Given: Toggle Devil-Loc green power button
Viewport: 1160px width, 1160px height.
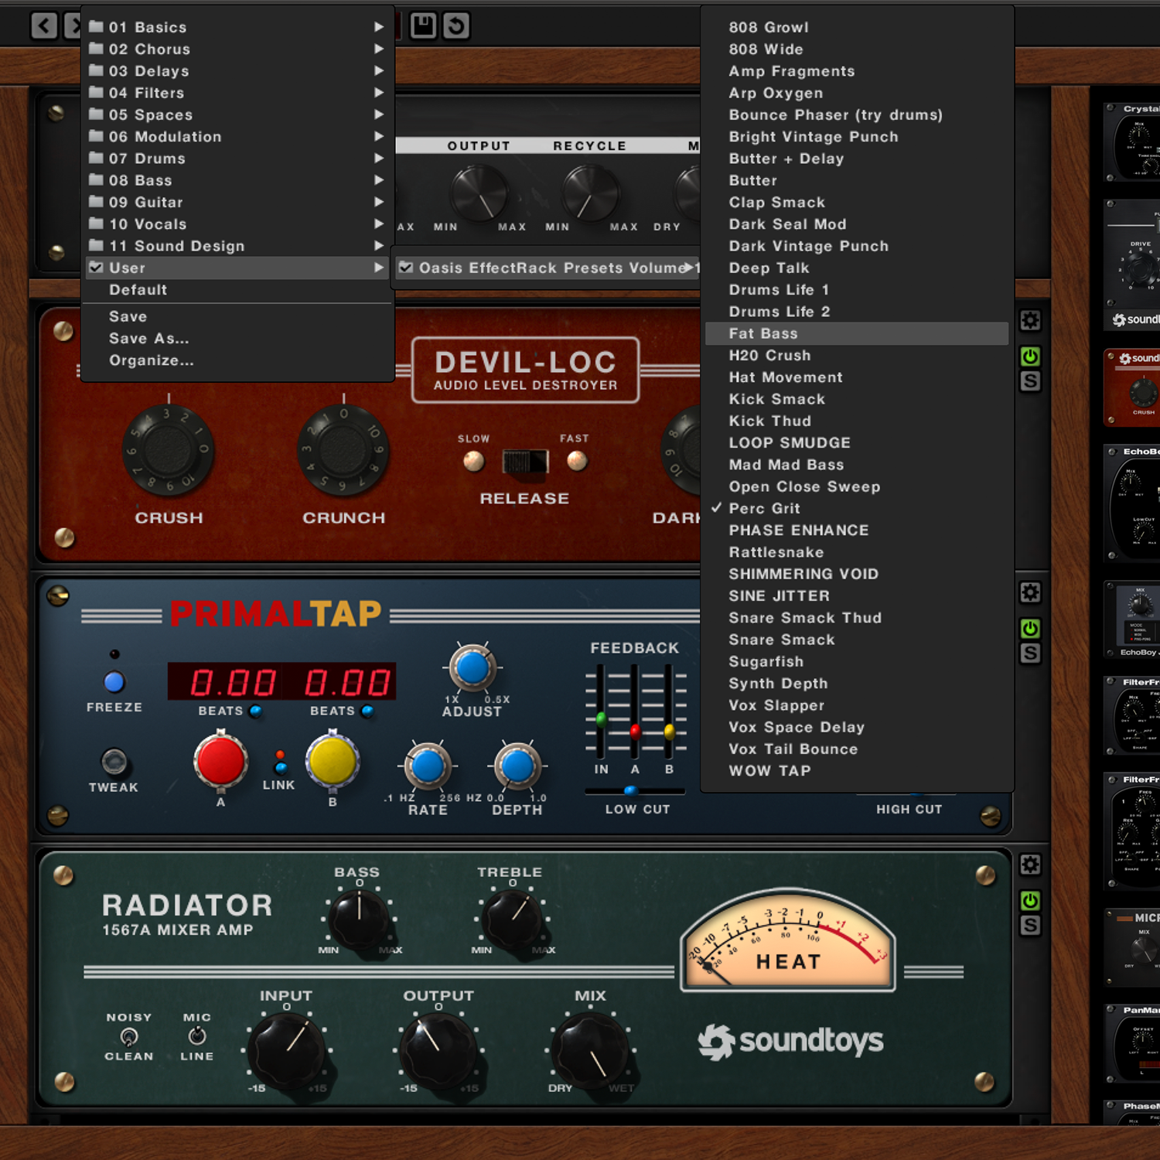Looking at the screenshot, I should 1029,357.
